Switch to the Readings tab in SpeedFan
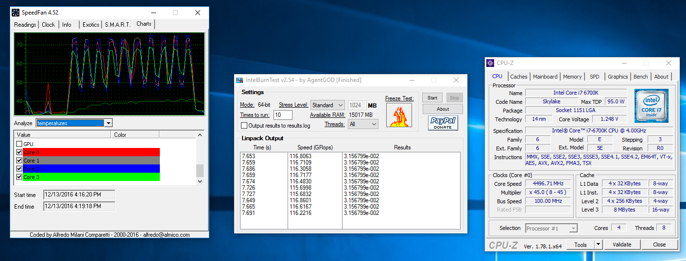The width and height of the screenshot is (686, 261). point(25,25)
